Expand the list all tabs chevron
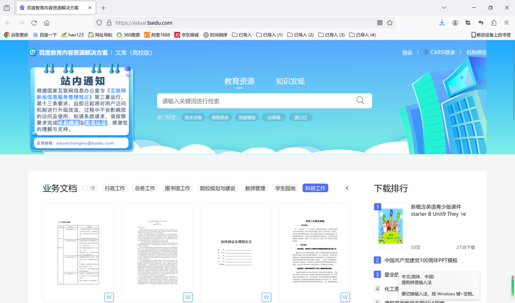 click(444, 8)
